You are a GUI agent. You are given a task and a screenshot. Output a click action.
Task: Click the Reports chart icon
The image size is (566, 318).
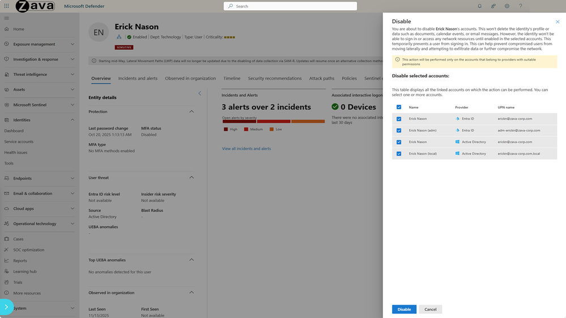click(x=6, y=260)
